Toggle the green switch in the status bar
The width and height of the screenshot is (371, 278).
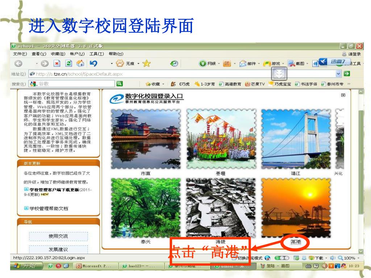282,258
